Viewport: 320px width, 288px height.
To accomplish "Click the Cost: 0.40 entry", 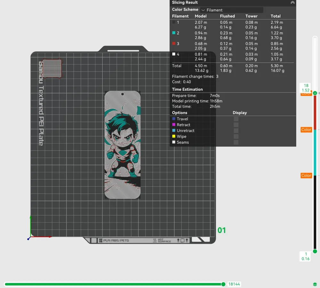I will pyautogui.click(x=181, y=82).
